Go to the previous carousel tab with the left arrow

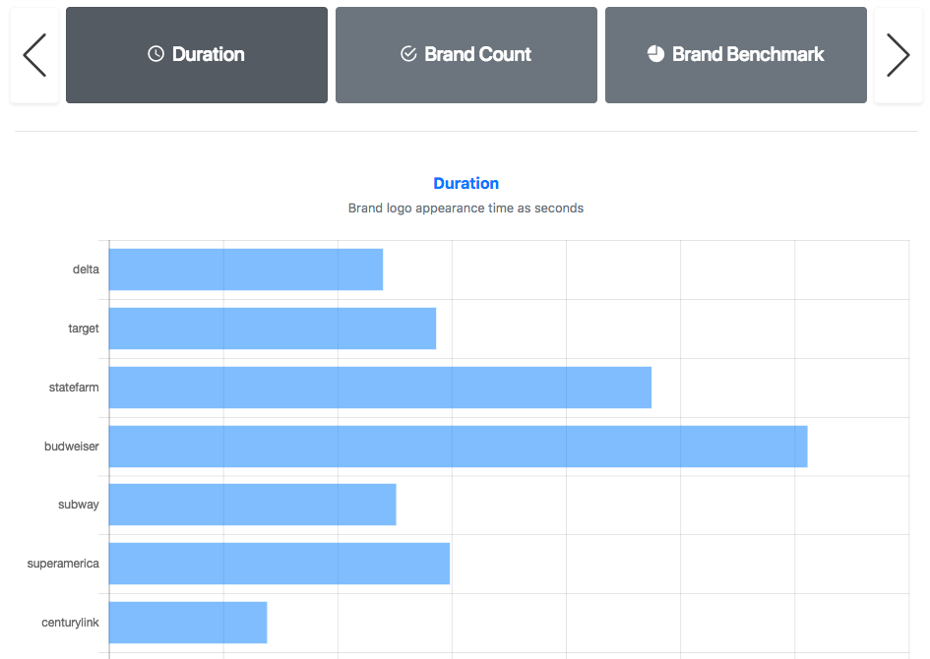coord(34,55)
